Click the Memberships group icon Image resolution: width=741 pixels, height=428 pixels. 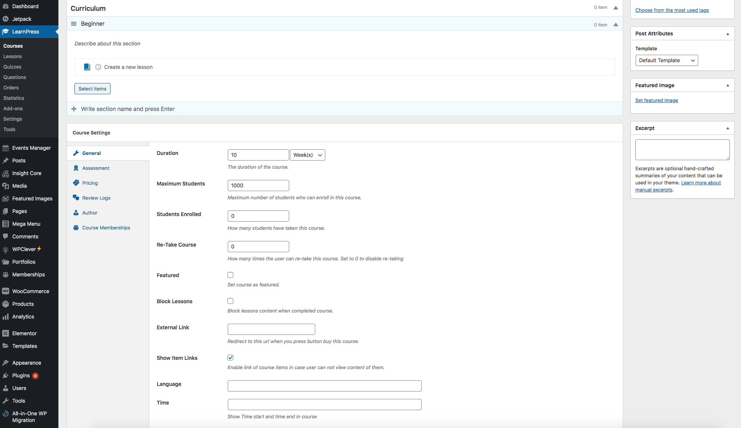pyautogui.click(x=6, y=275)
